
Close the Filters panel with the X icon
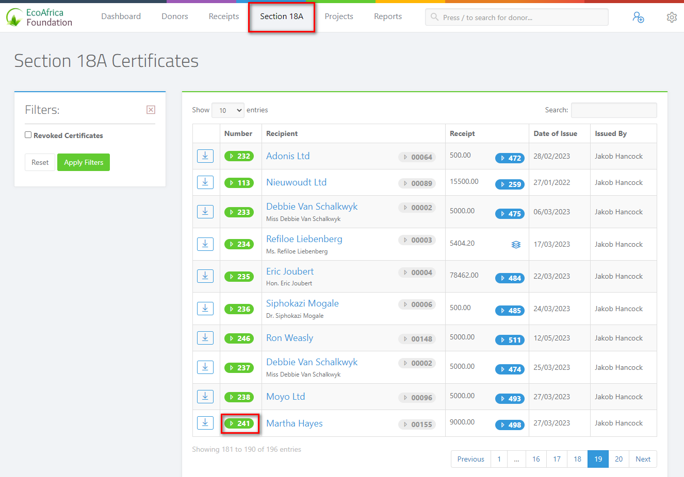click(x=151, y=109)
